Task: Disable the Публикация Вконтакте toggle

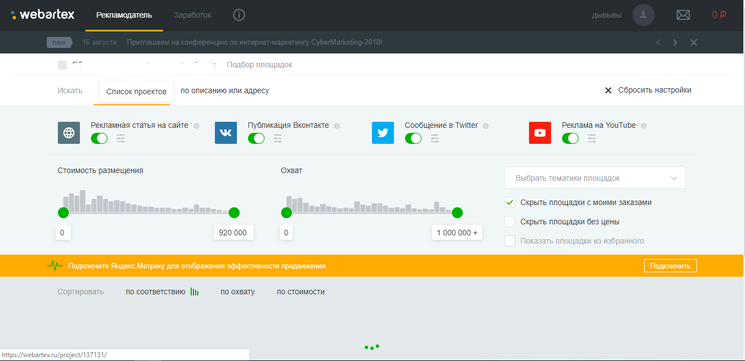Action: tap(256, 138)
